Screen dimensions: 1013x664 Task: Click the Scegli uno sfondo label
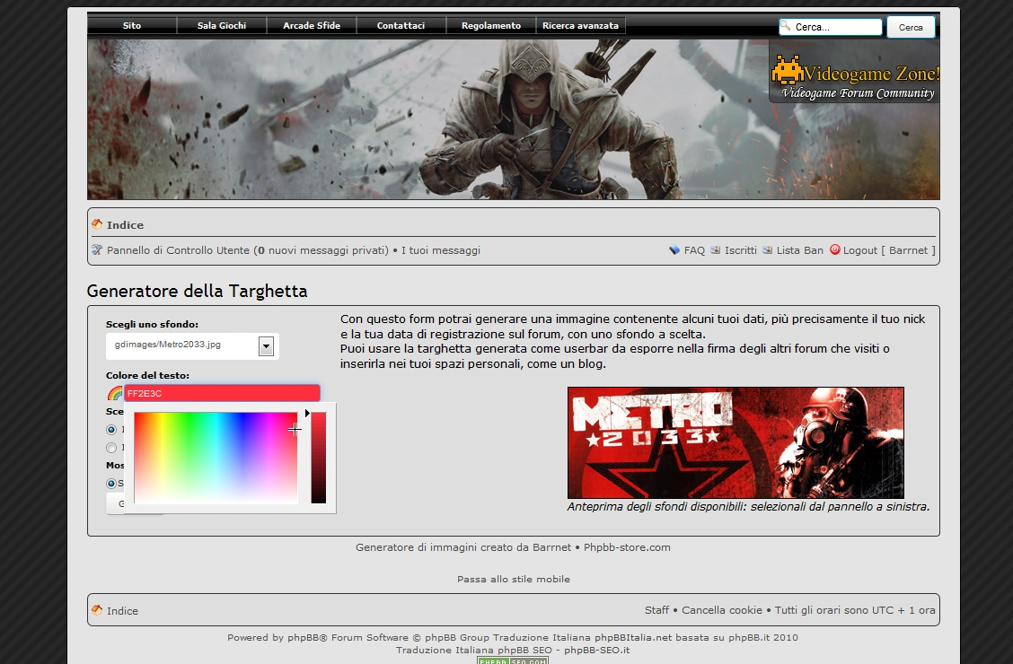tap(152, 325)
